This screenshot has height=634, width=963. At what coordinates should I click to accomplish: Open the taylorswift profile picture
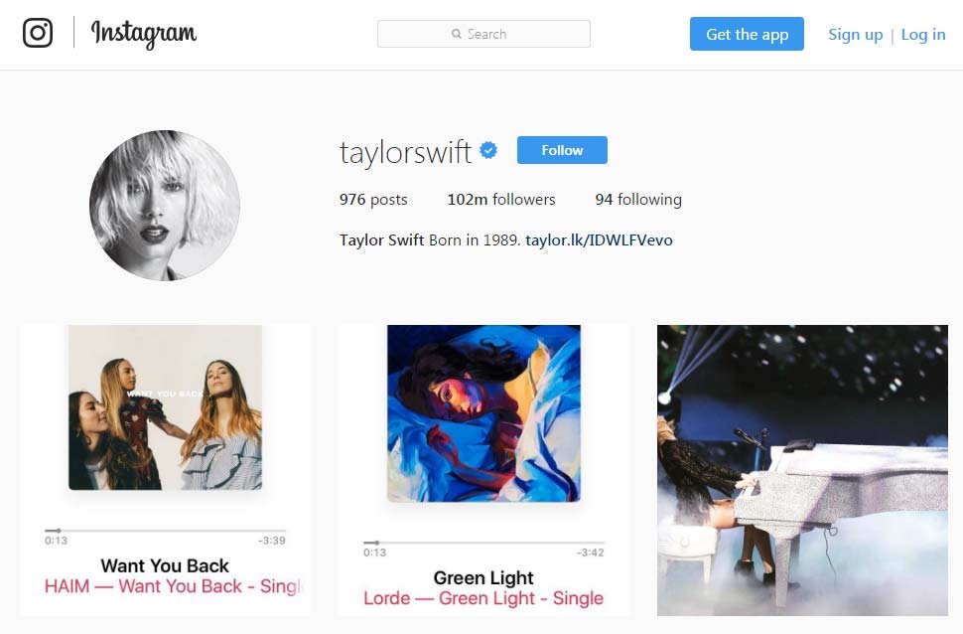(165, 206)
